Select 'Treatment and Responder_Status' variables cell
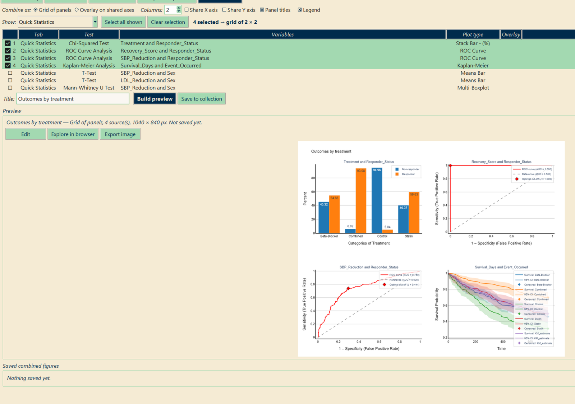This screenshot has width=575, height=404. [x=159, y=43]
